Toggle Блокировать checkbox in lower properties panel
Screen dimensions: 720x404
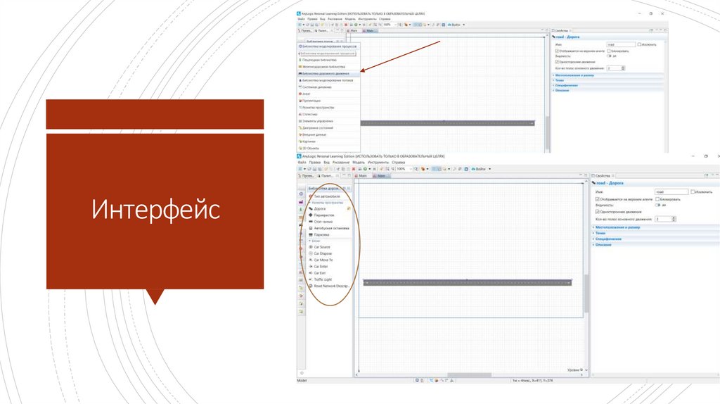[x=657, y=199]
